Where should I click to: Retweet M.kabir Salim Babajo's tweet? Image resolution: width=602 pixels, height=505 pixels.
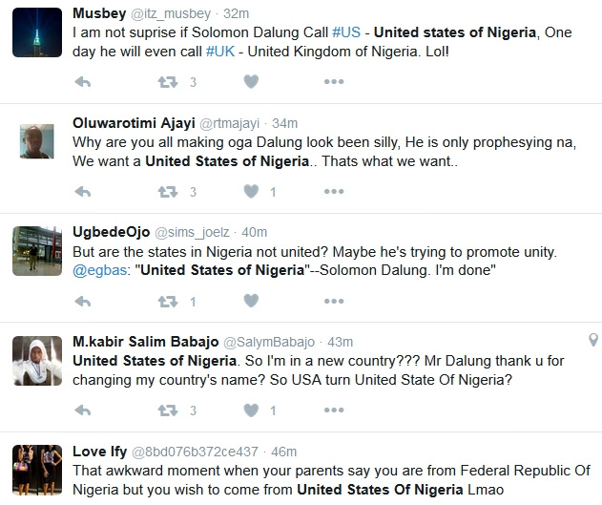(168, 410)
